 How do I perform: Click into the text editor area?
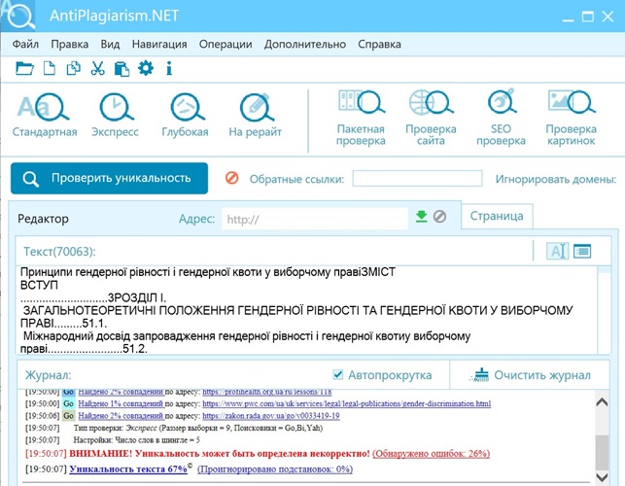[307, 310]
